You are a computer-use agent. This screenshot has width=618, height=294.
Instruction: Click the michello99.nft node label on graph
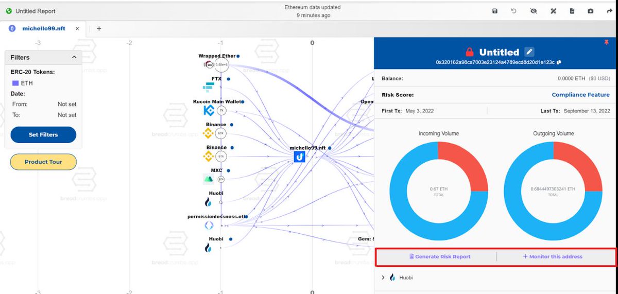click(308, 148)
